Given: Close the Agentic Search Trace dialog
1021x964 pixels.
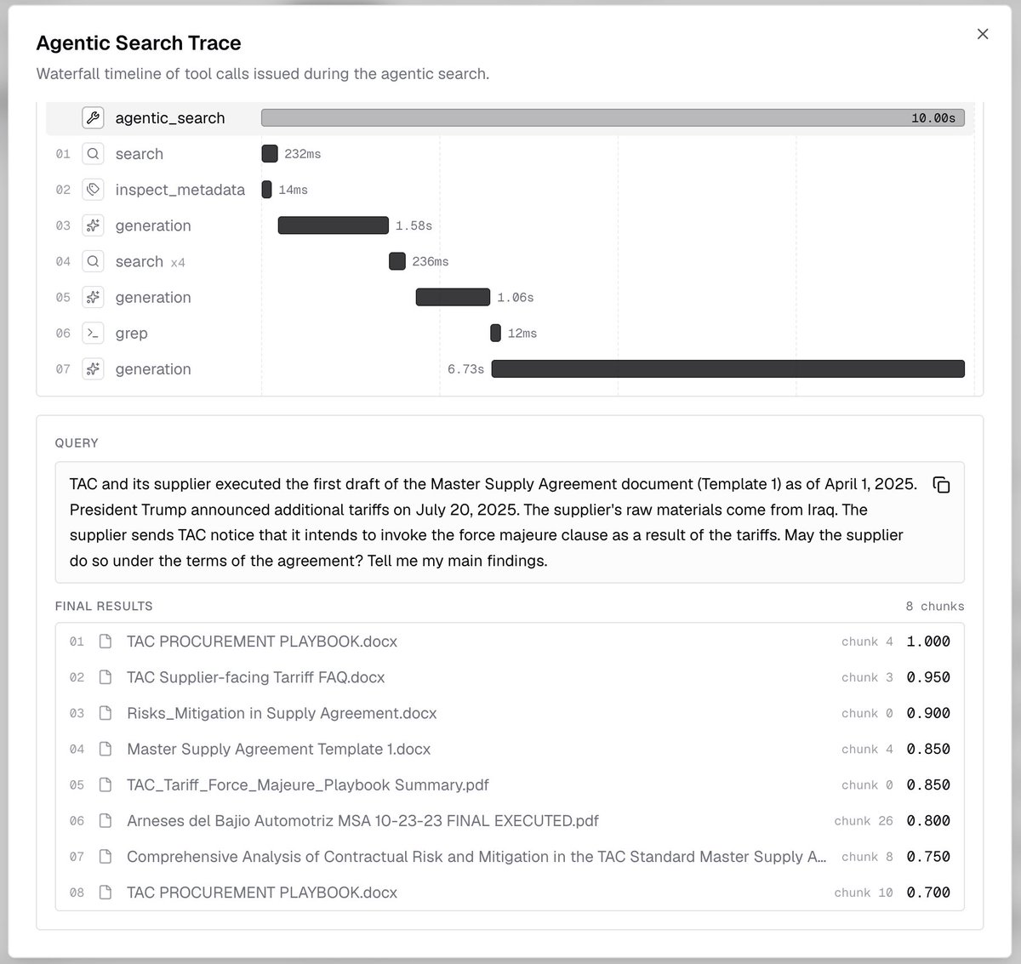Looking at the screenshot, I should (x=983, y=34).
